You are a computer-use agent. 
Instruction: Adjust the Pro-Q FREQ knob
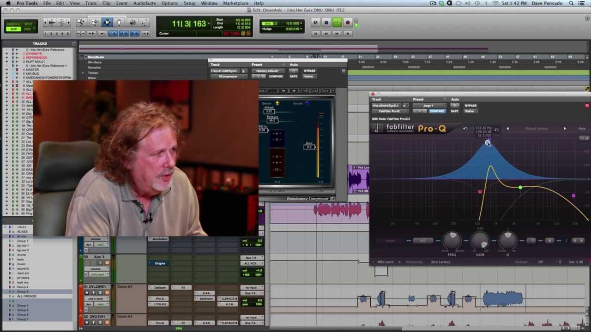coord(452,240)
